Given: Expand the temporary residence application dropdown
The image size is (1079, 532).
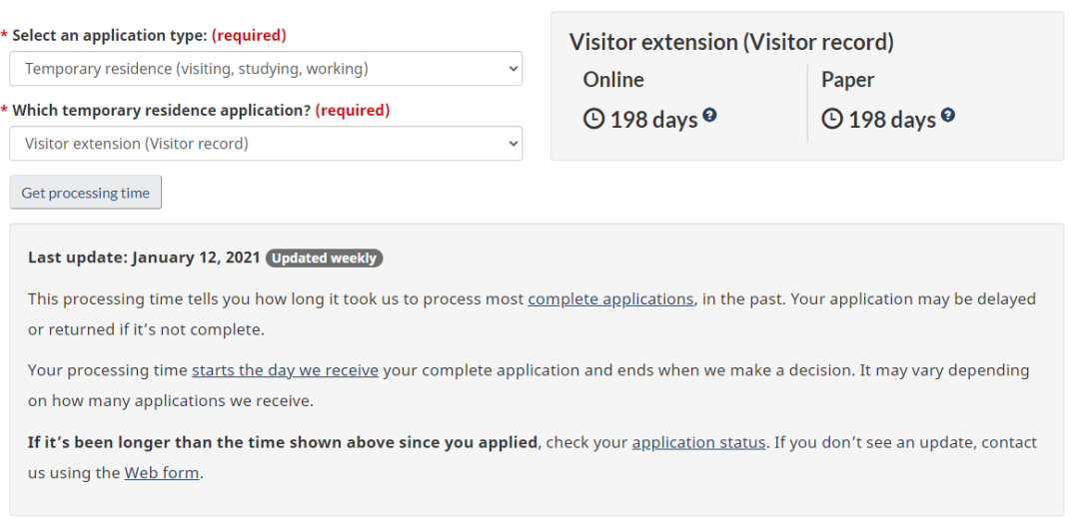Looking at the screenshot, I should 265,144.
